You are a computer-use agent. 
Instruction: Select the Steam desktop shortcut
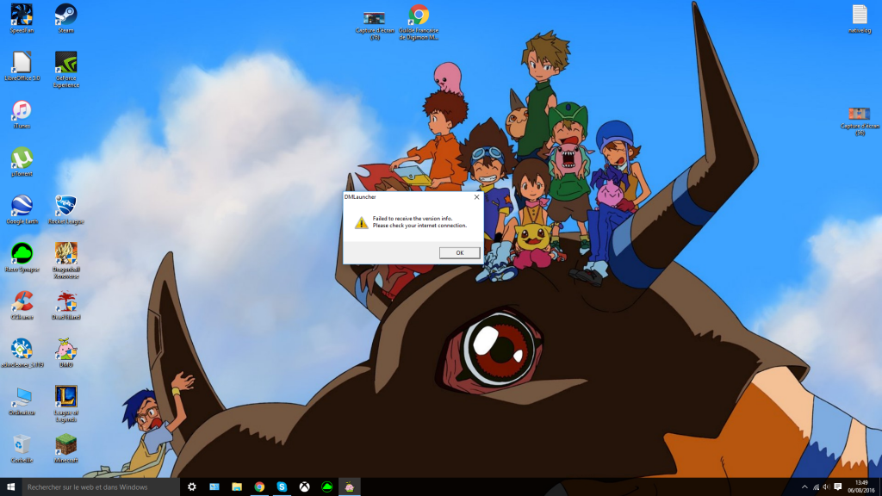pyautogui.click(x=65, y=18)
